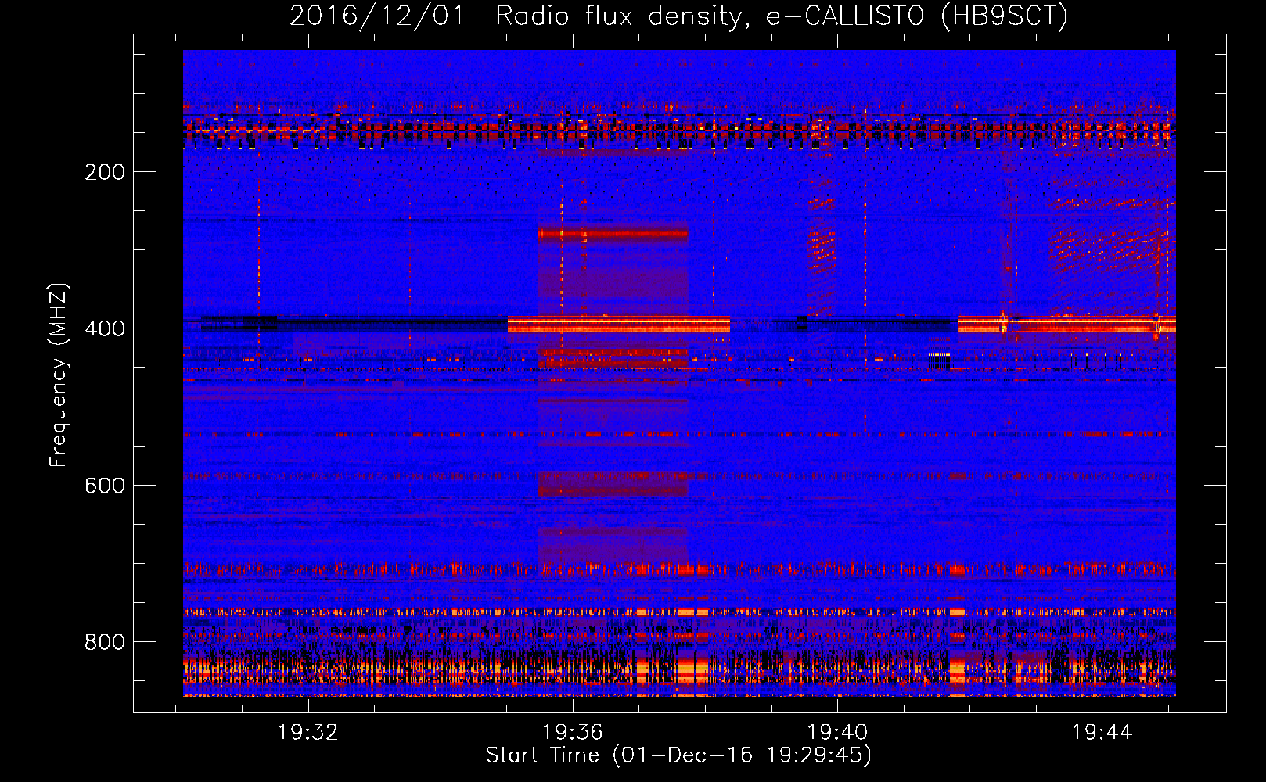Click the plot title '2016/12/01 Radio flux density, e-CALLISTO (HB9SCT)'

[x=678, y=16]
